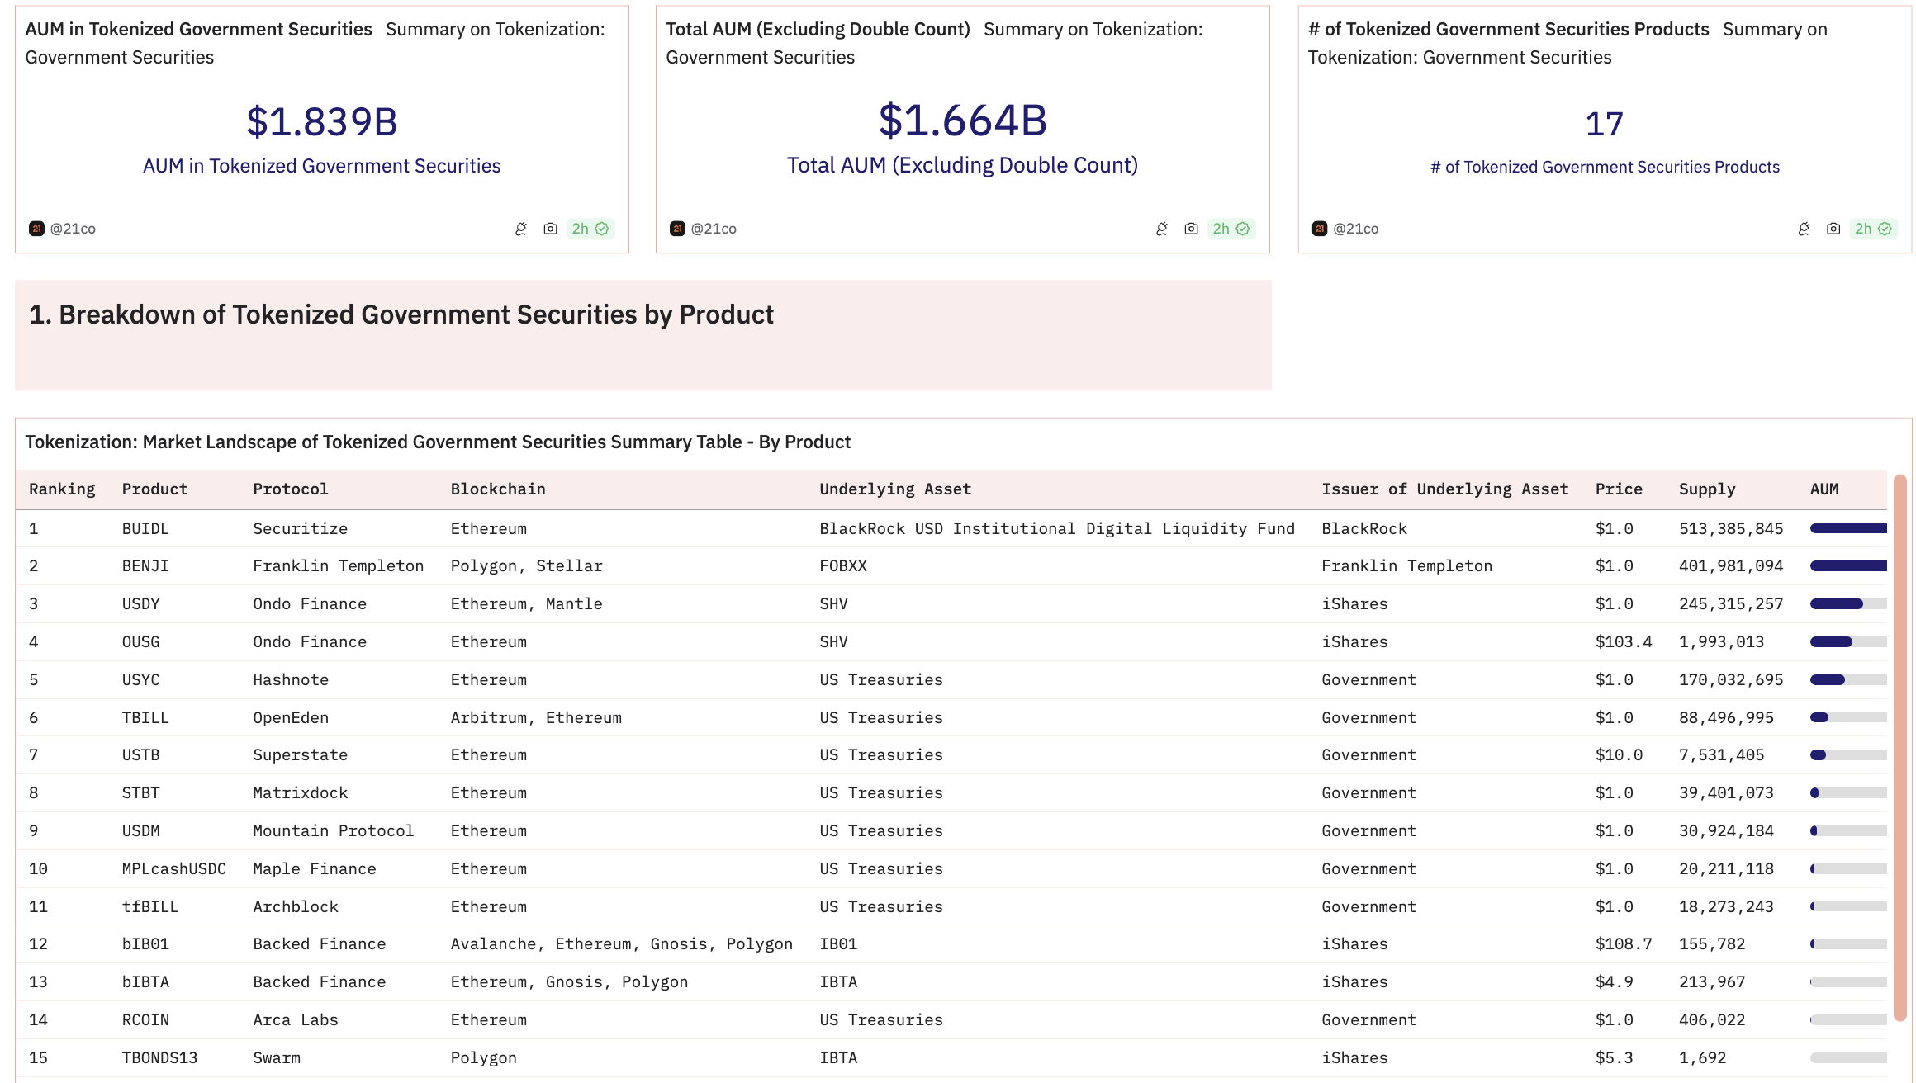Click the $1.839B counter value
The image size is (1916, 1083).
click(x=322, y=121)
